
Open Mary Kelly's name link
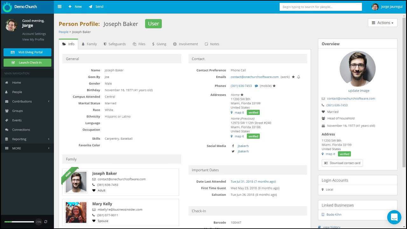tap(102, 204)
